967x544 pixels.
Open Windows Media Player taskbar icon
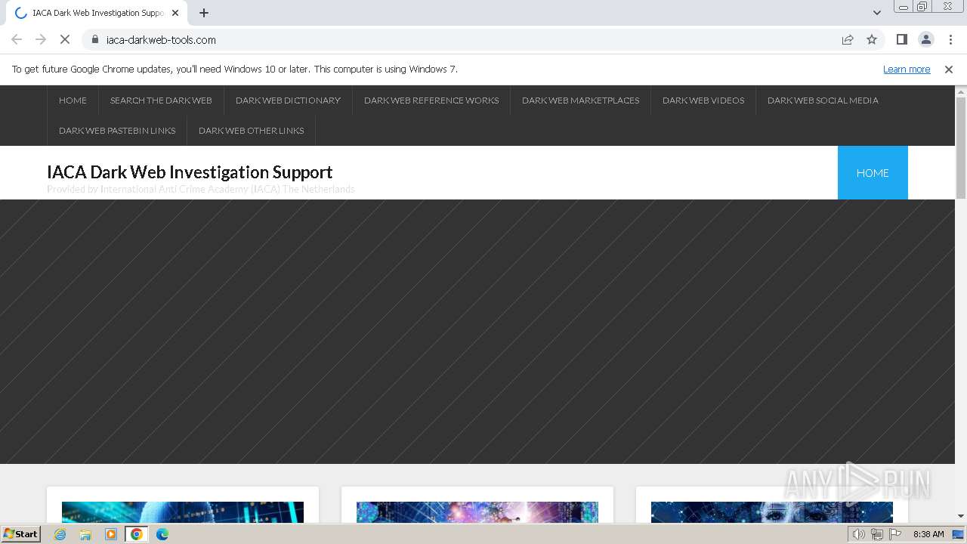pyautogui.click(x=111, y=534)
